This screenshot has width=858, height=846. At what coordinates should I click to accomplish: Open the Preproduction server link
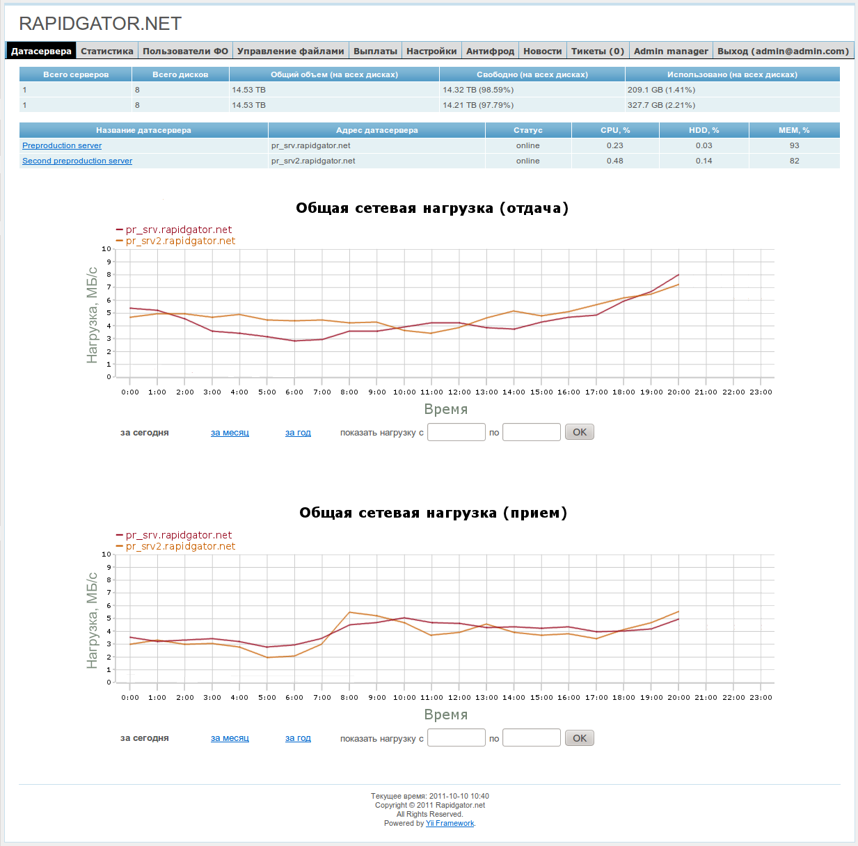[62, 145]
